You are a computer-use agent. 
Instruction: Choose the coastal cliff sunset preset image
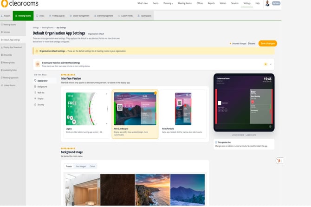[152, 190]
